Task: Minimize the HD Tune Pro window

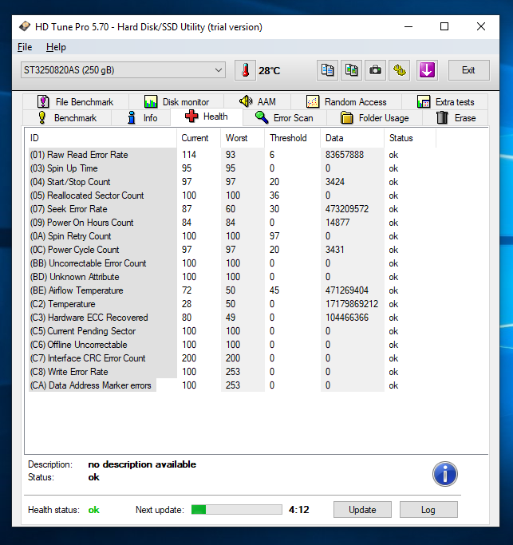Action: click(408, 26)
